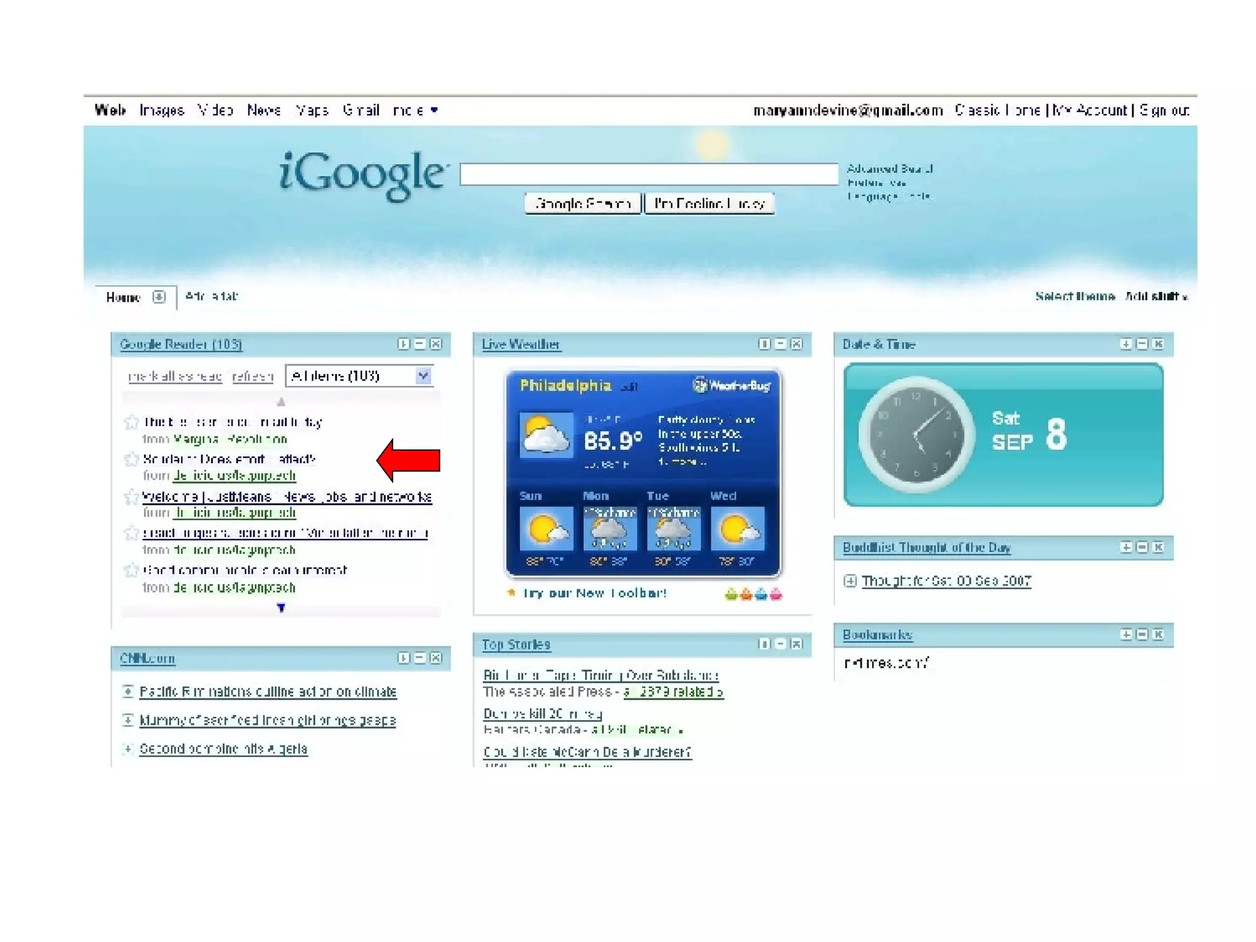Star the first Google Reader item

131,422
